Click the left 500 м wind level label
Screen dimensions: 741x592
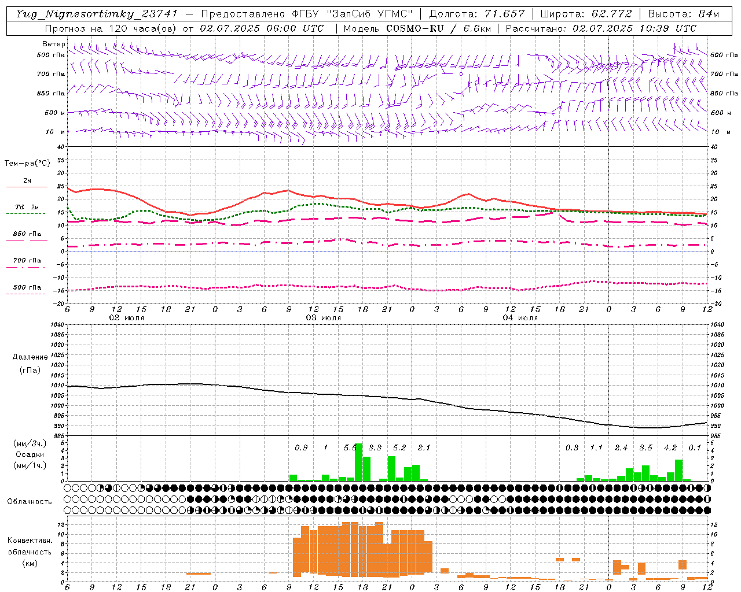tap(55, 113)
